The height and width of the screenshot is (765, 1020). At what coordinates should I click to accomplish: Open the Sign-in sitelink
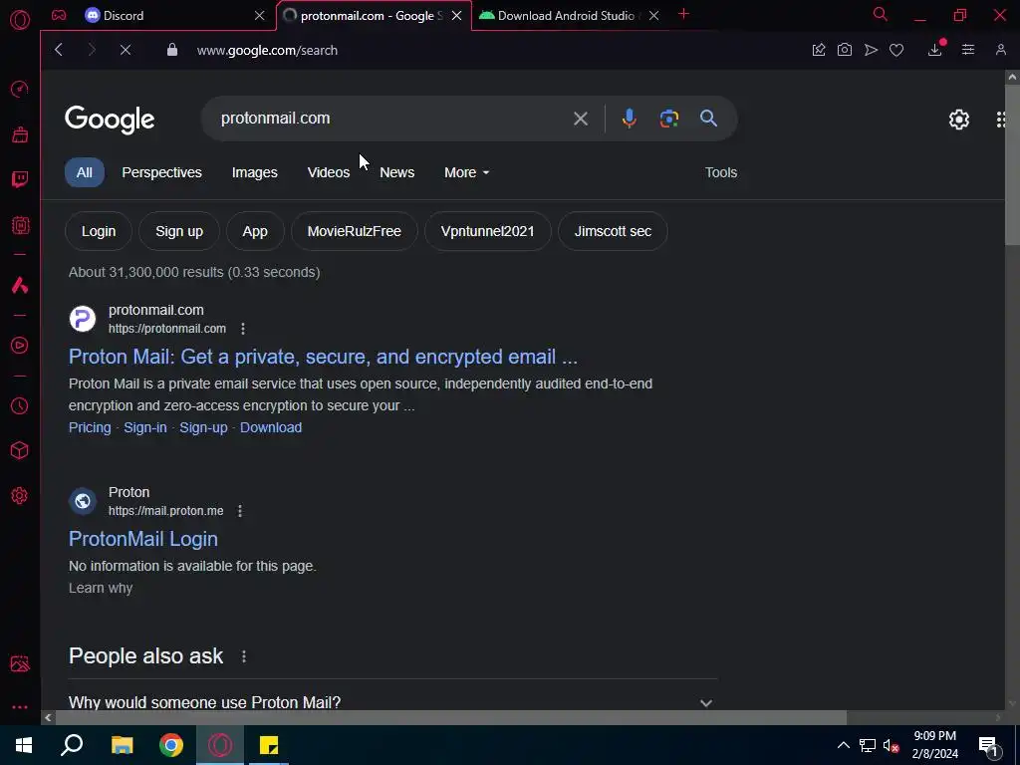tap(145, 427)
